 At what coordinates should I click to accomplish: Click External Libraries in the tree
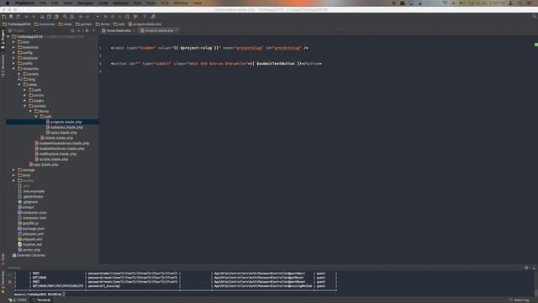(x=29, y=255)
